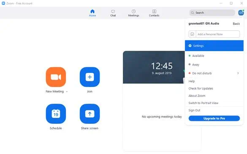Open About Zoom
This screenshot has width=247, height=154.
197,96
